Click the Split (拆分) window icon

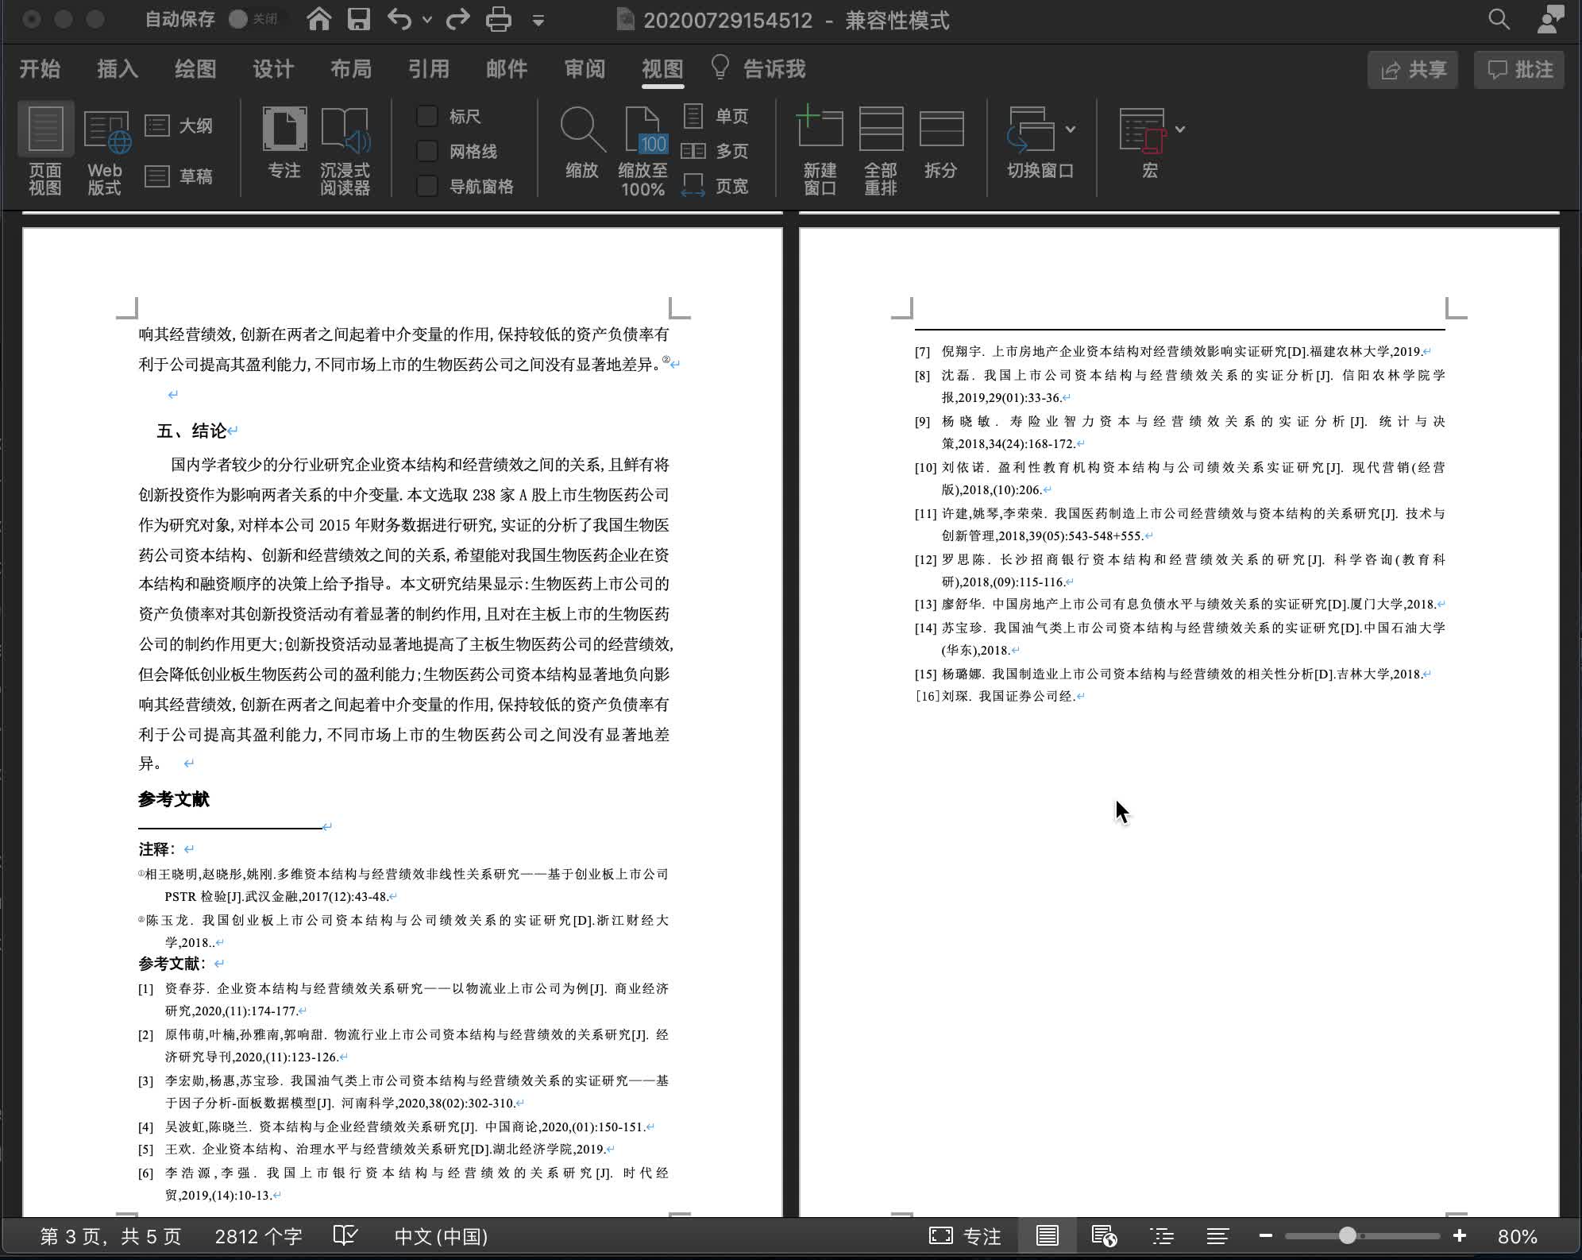pyautogui.click(x=940, y=129)
